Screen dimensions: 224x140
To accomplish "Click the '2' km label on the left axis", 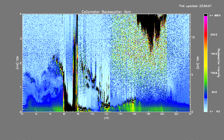I will (x=21, y=63).
